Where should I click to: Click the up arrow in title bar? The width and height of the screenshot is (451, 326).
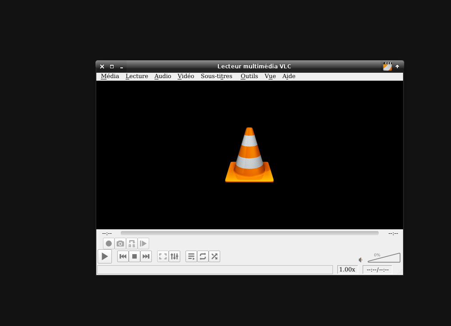(x=397, y=67)
